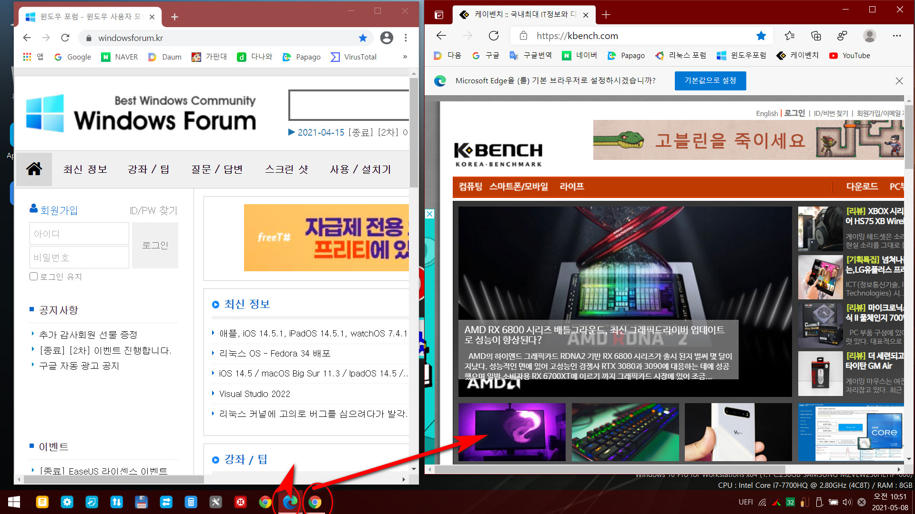Toggle the bookmark star in Chrome address bar
The height and width of the screenshot is (514, 915).
pyautogui.click(x=363, y=38)
